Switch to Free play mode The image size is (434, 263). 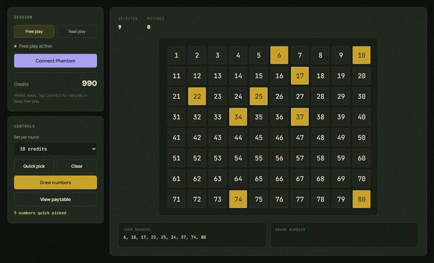tap(34, 31)
